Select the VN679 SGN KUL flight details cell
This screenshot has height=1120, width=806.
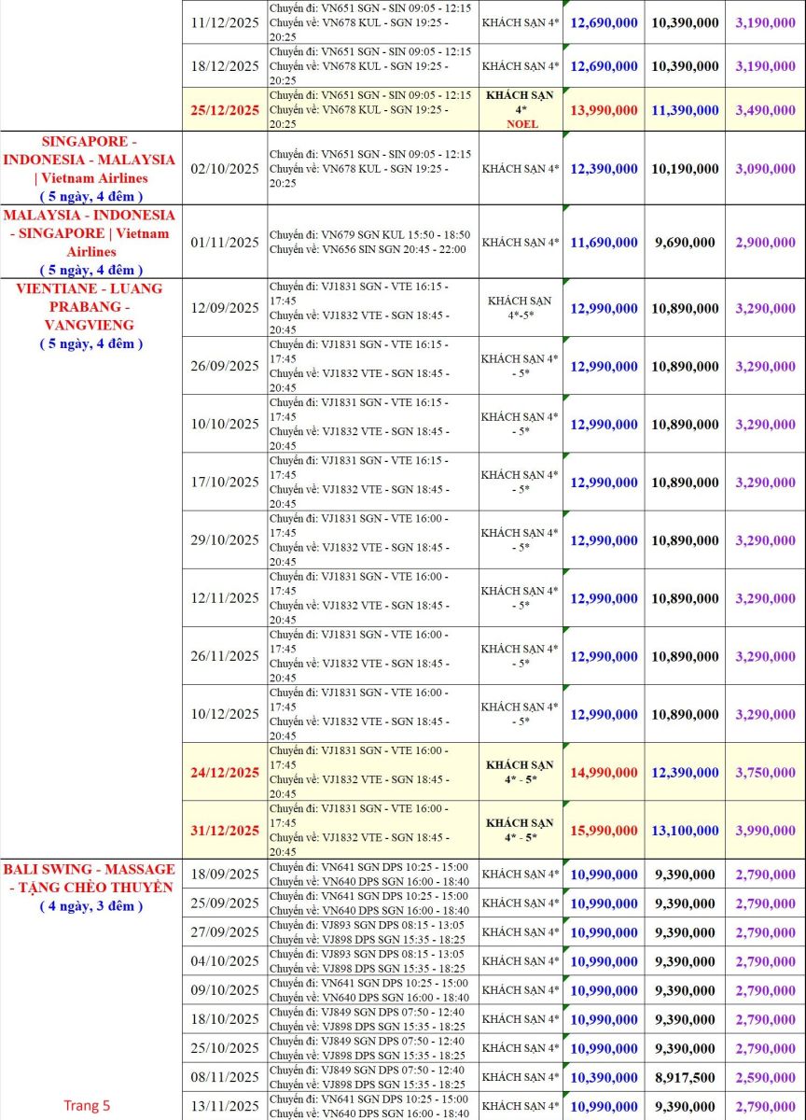[373, 242]
